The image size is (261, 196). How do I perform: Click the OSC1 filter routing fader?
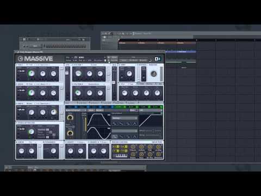[61, 69]
